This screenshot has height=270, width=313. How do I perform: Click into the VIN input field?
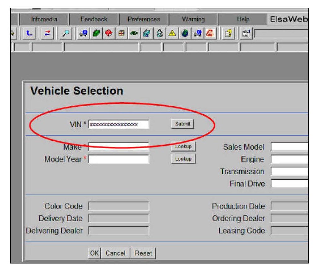[x=118, y=124]
